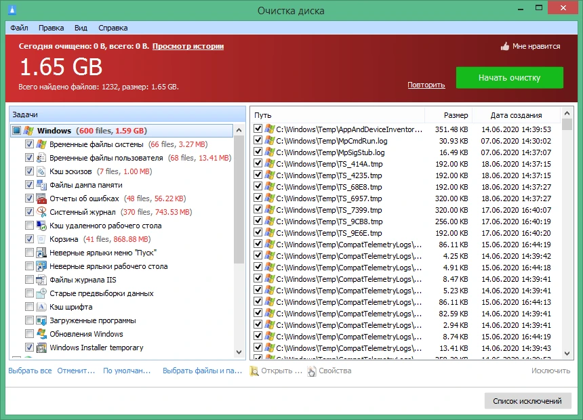583x420 pixels.
Task: Click the Windows Installer temporary icon
Action: 41,348
